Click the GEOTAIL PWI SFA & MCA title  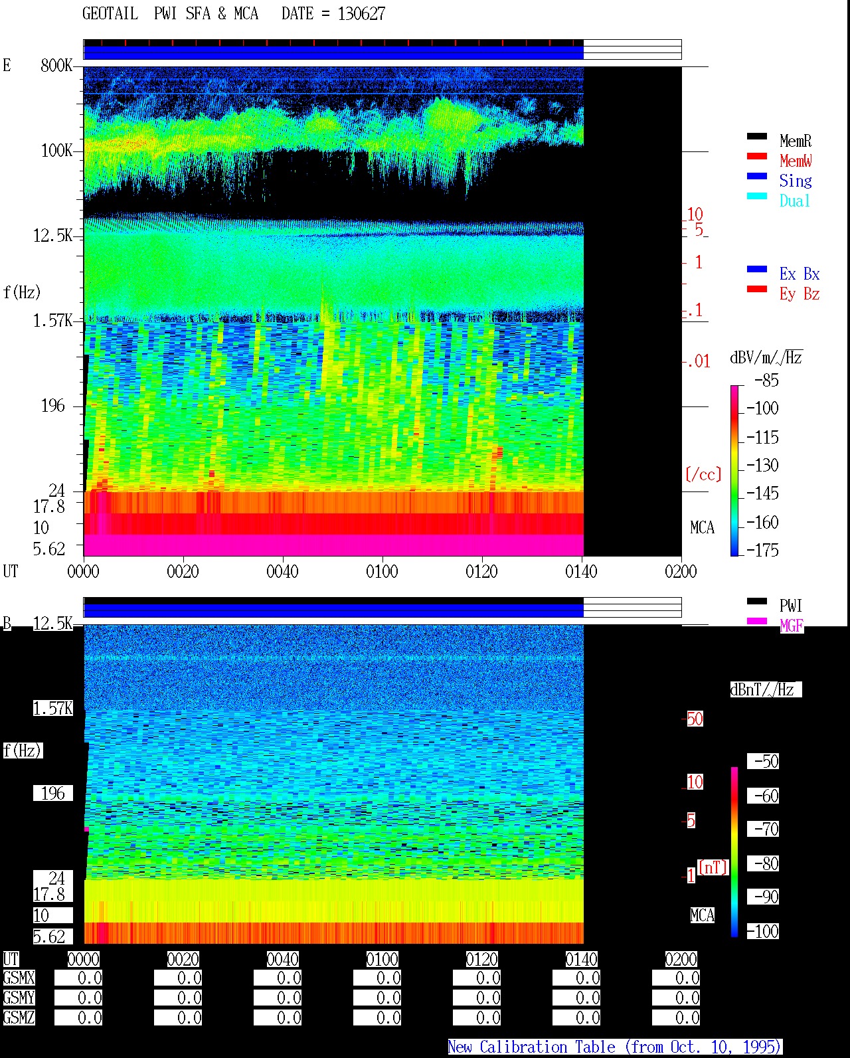tap(170, 14)
